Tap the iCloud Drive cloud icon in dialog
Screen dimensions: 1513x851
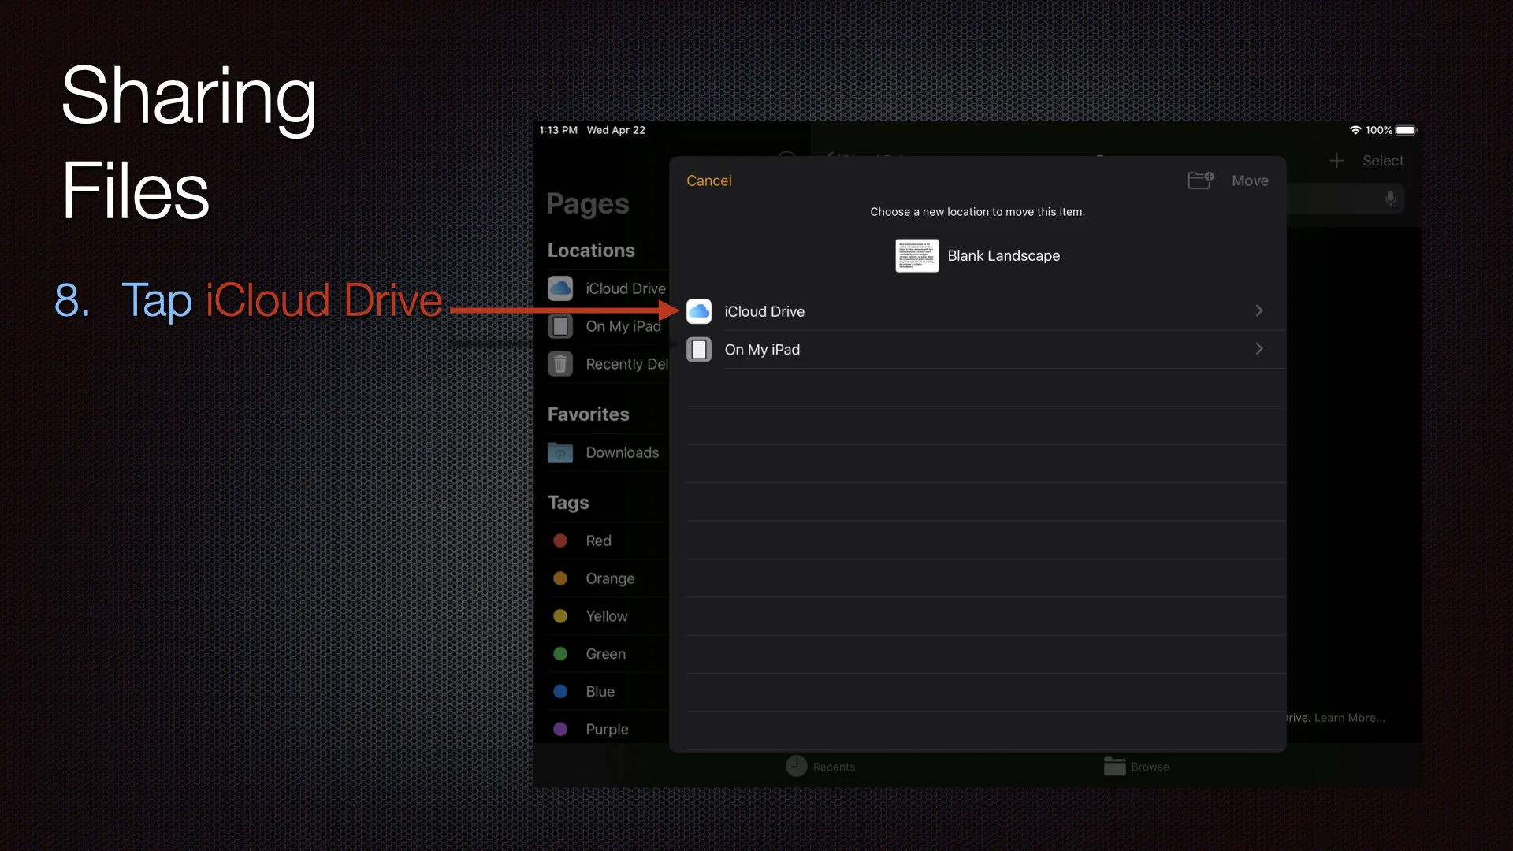click(x=699, y=311)
